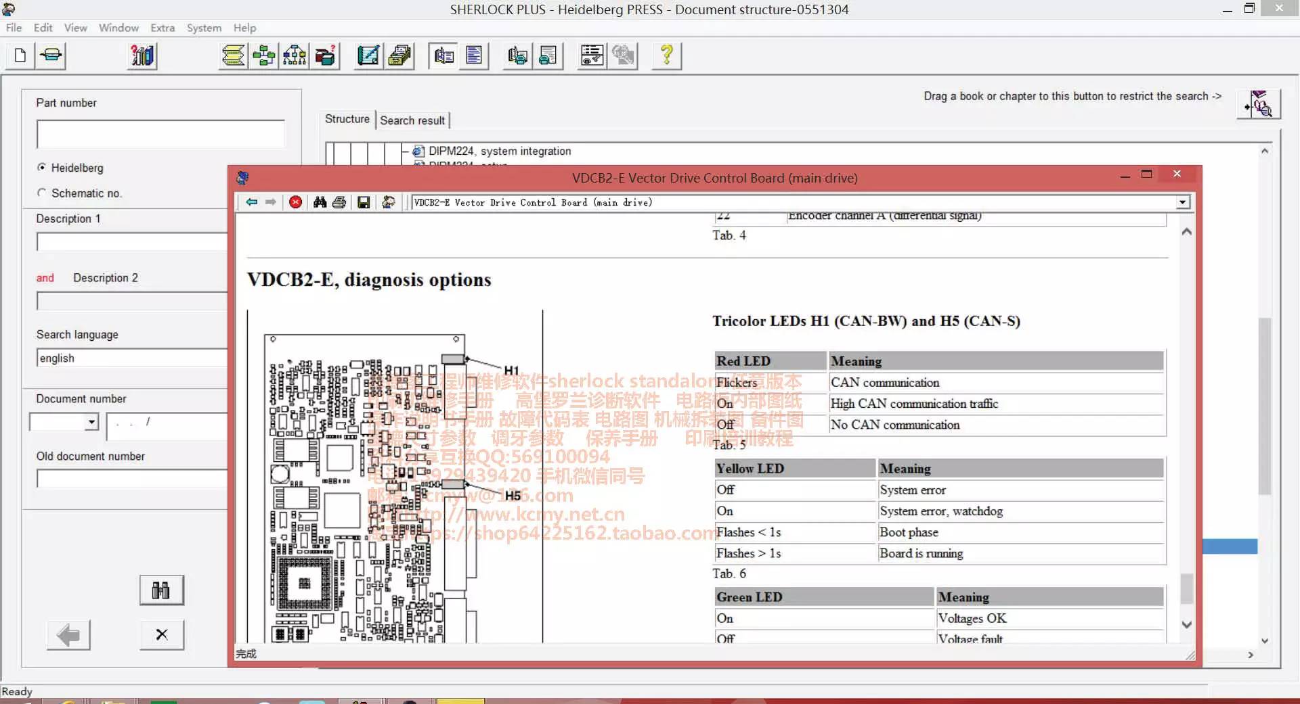
Task: Click the Description 1 input field
Action: 132,241
